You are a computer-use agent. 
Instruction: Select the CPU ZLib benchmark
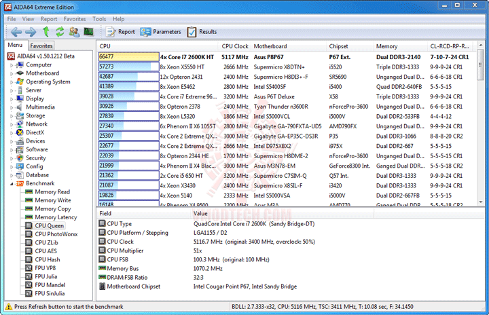(x=46, y=242)
